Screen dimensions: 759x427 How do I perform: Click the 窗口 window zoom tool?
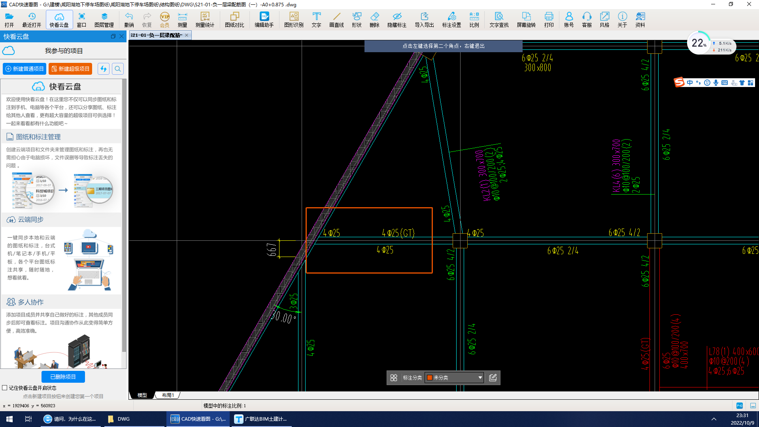coord(81,19)
